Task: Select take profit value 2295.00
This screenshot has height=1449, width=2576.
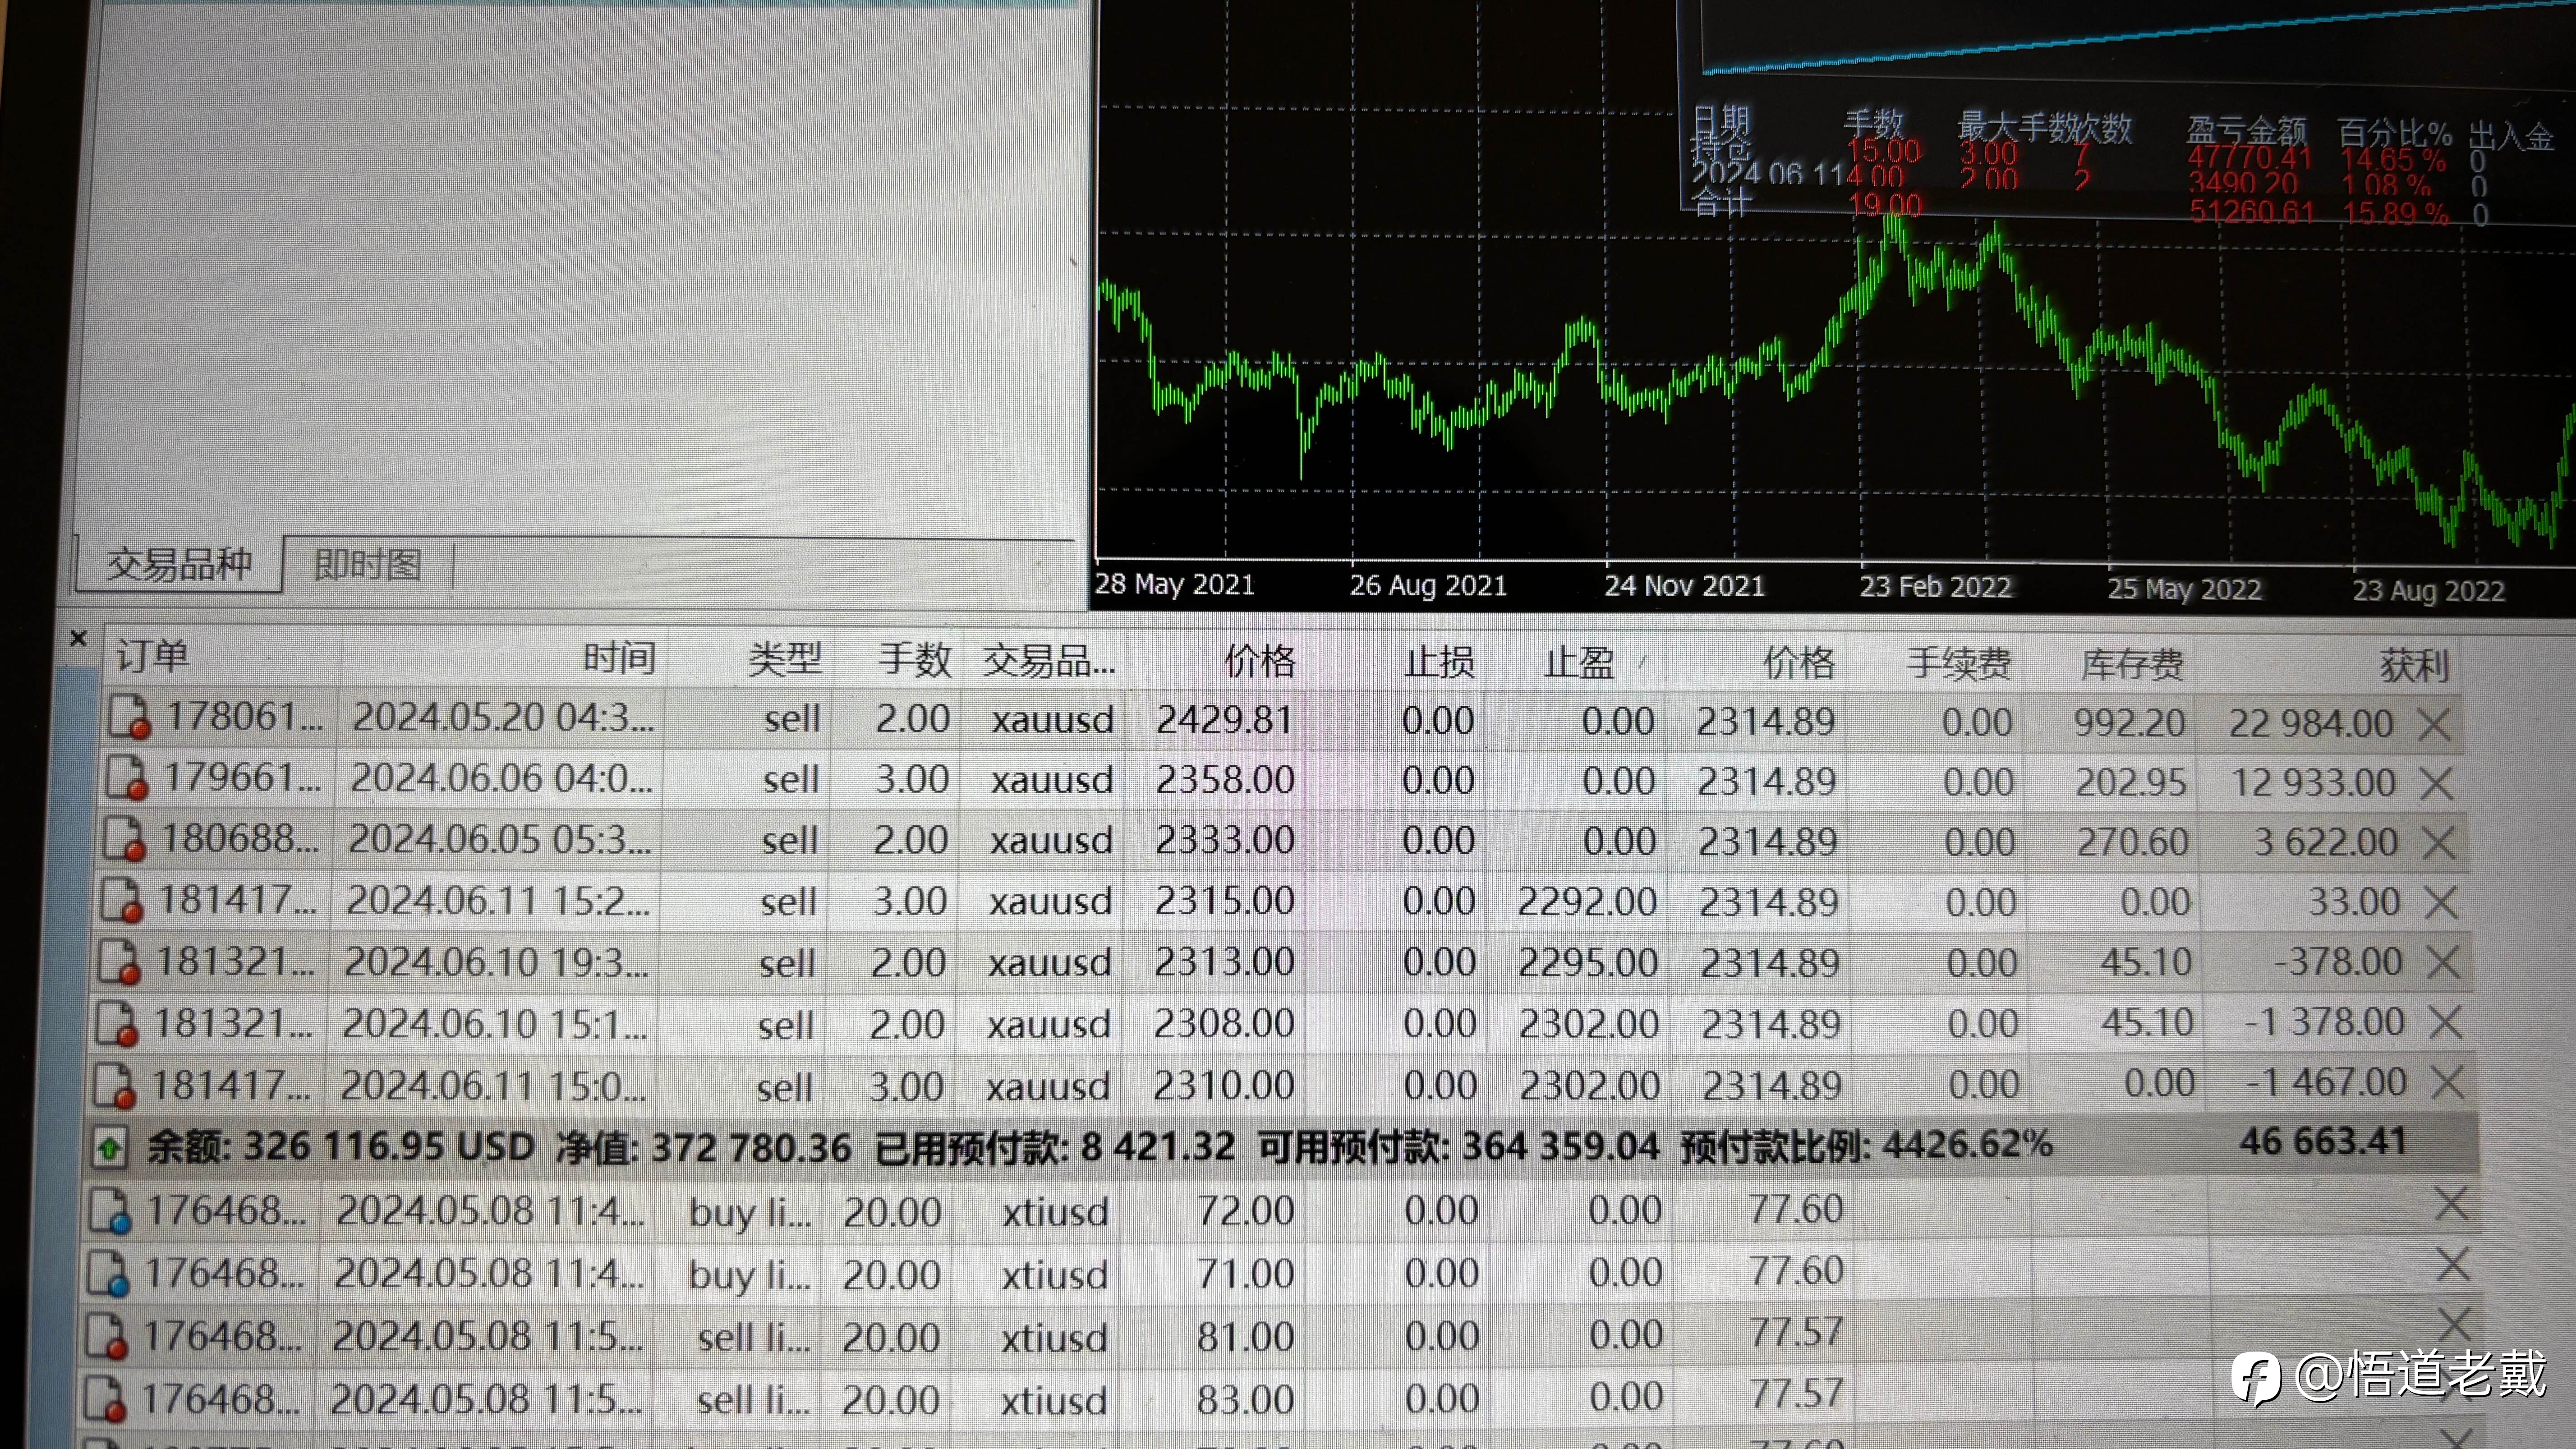Action: click(1588, 963)
